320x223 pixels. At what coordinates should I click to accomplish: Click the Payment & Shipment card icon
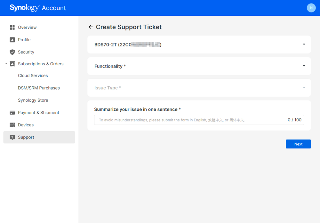(12, 113)
